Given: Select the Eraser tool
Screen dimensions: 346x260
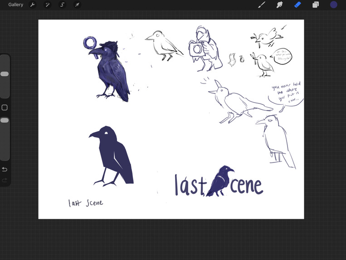Looking at the screenshot, I should click(x=297, y=5).
